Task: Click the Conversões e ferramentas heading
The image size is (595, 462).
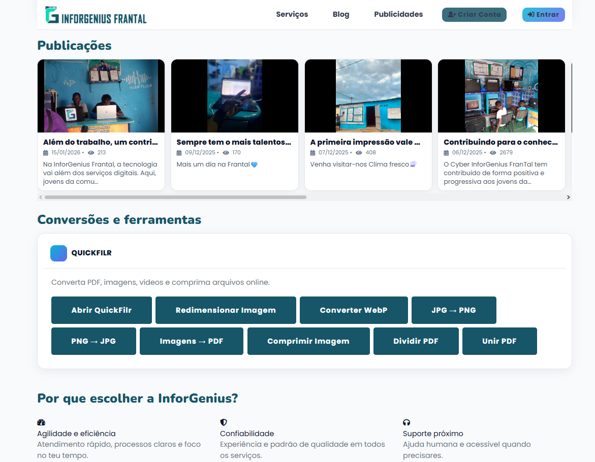Action: click(119, 220)
